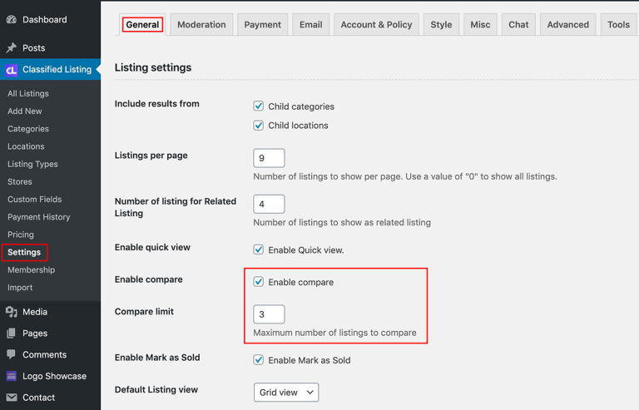This screenshot has width=639, height=410.
Task: Open the Chat settings tab
Action: point(518,24)
